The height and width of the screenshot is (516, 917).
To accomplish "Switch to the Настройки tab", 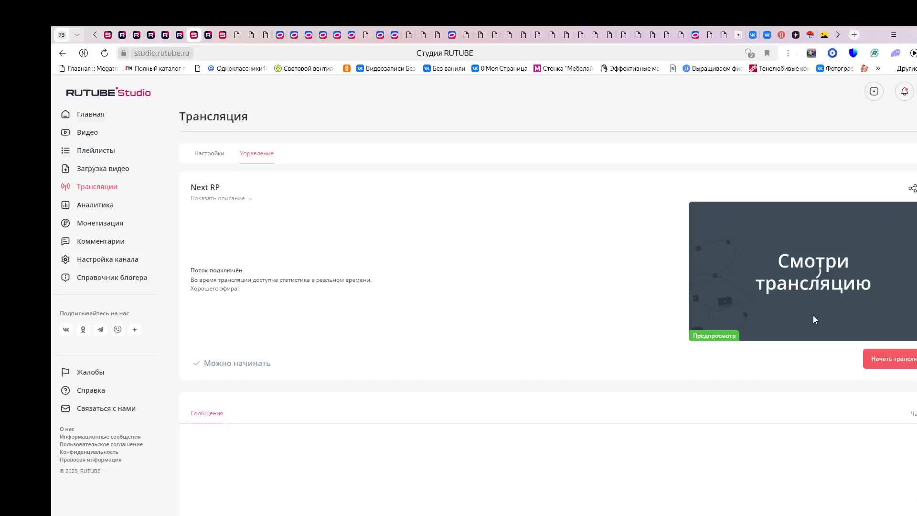I will tap(209, 153).
